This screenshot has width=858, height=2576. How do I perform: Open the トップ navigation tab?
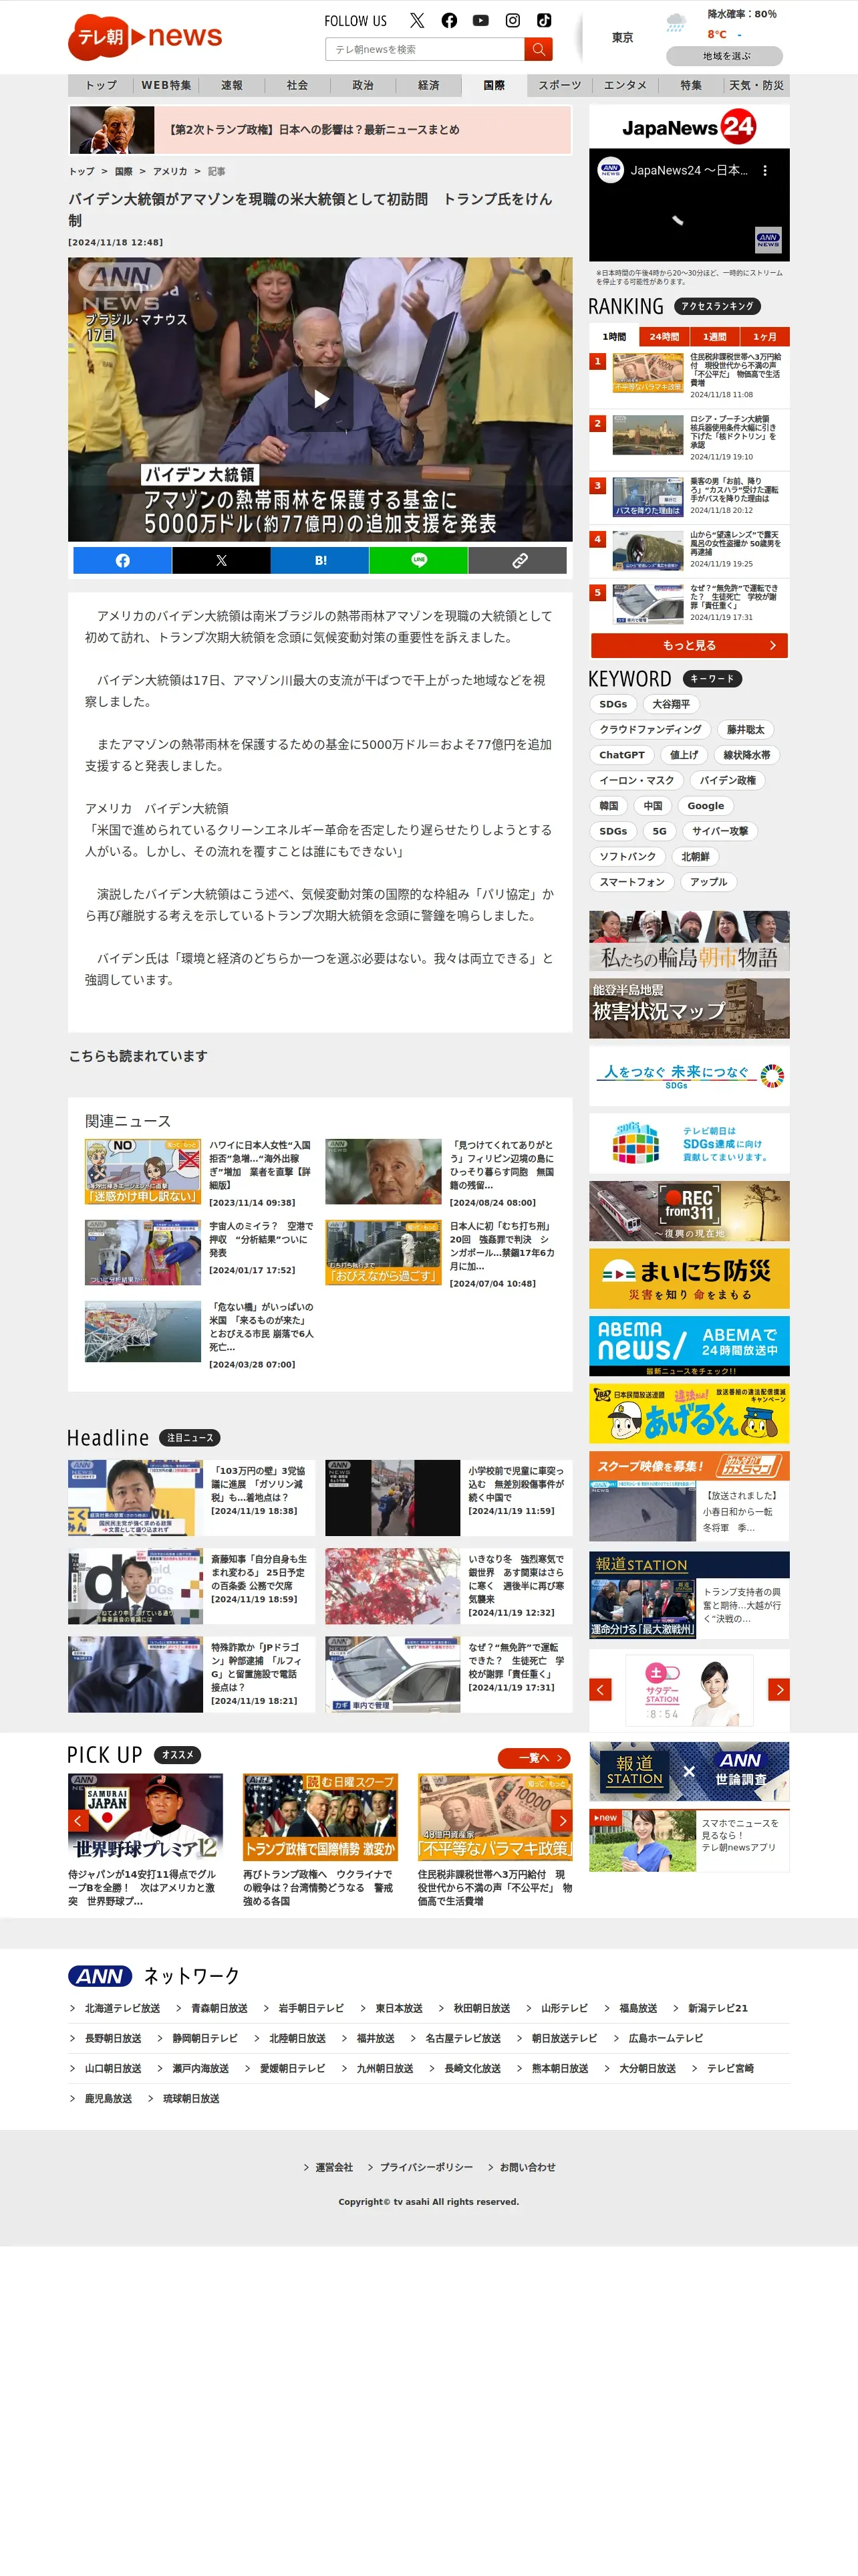coord(101,85)
